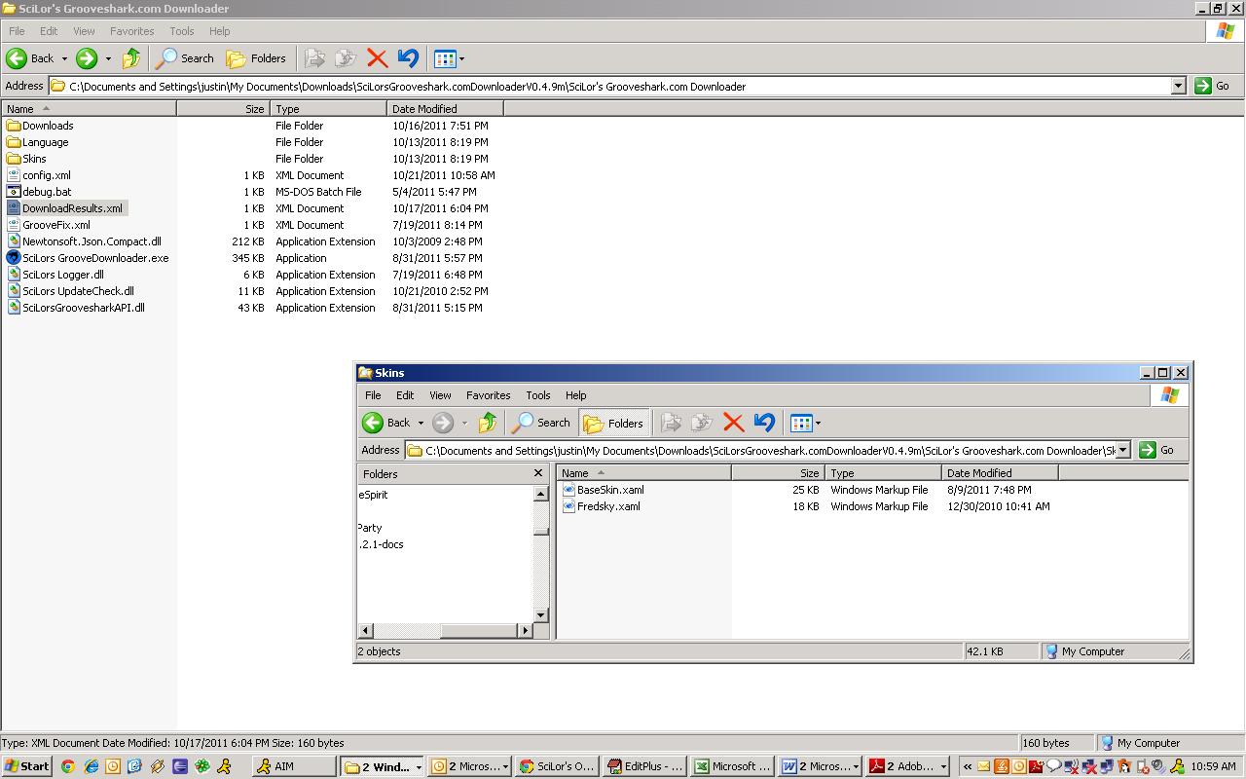Viewport: 1246px width, 779px height.
Task: Delete selected file in the main window
Action: tap(377, 58)
